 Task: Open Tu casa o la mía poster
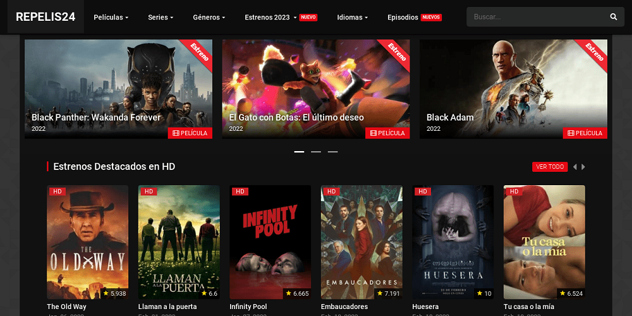pos(544,242)
